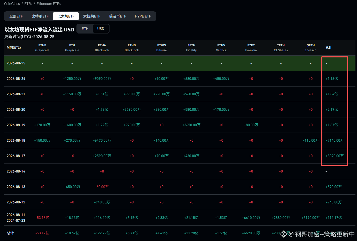Click the 总计 column header
The width and height of the screenshot is (357, 241).
(x=329, y=48)
